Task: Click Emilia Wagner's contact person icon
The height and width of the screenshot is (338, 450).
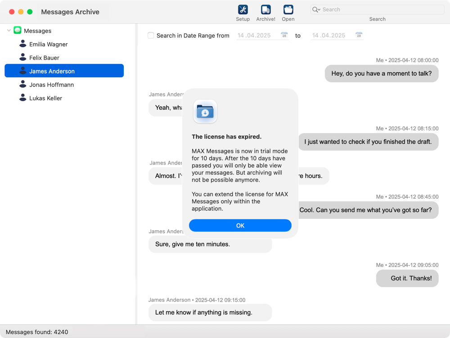Action: pos(23,44)
